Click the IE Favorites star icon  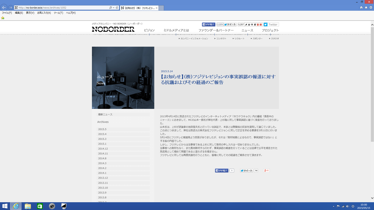point(366,7)
